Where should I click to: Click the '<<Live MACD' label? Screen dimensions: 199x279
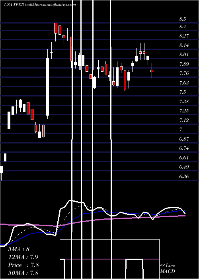[168, 269]
